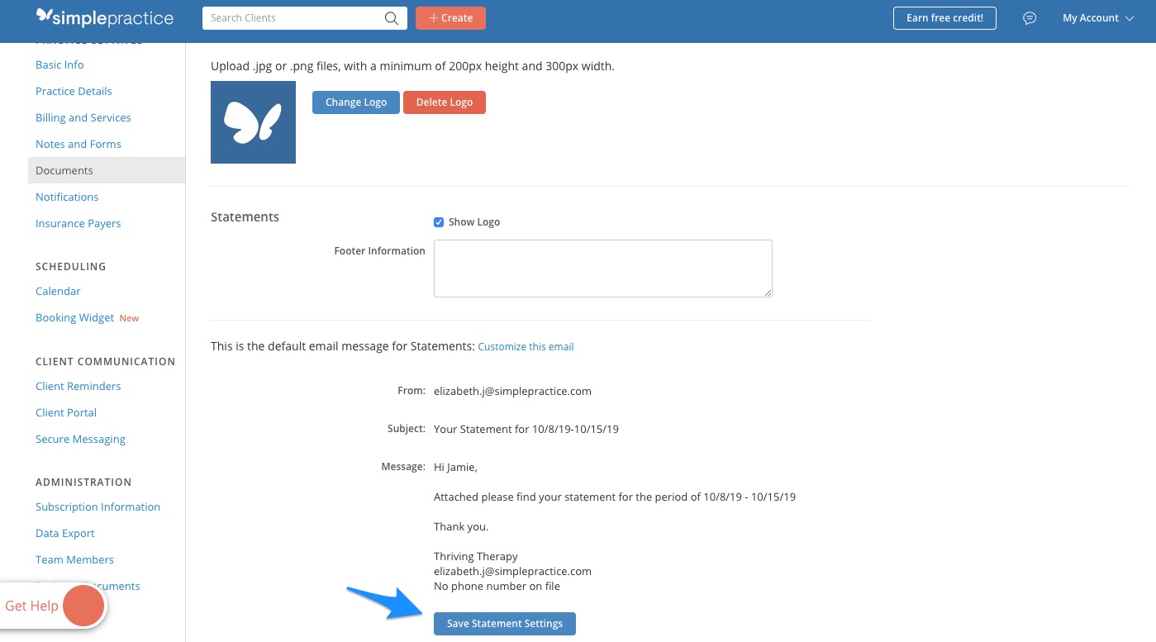Click the practice logo thumbnail

253,121
